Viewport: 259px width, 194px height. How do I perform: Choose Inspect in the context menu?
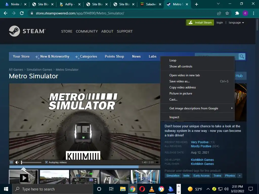coord(198,117)
